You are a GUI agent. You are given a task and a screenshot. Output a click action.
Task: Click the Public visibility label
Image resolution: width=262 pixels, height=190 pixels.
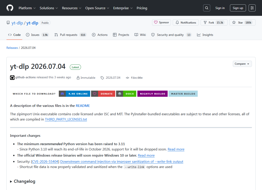point(45,23)
